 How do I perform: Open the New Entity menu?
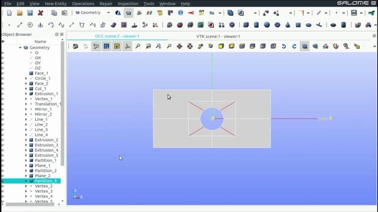(56, 4)
